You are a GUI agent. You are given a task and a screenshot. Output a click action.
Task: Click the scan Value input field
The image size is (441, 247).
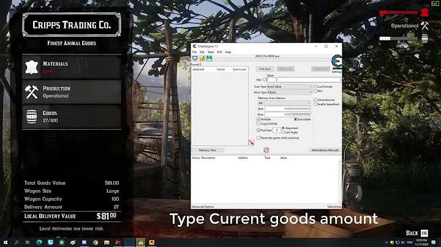(304, 80)
